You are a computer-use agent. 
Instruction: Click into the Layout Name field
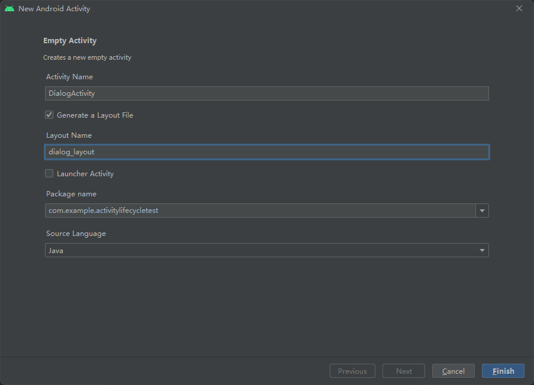(266, 152)
